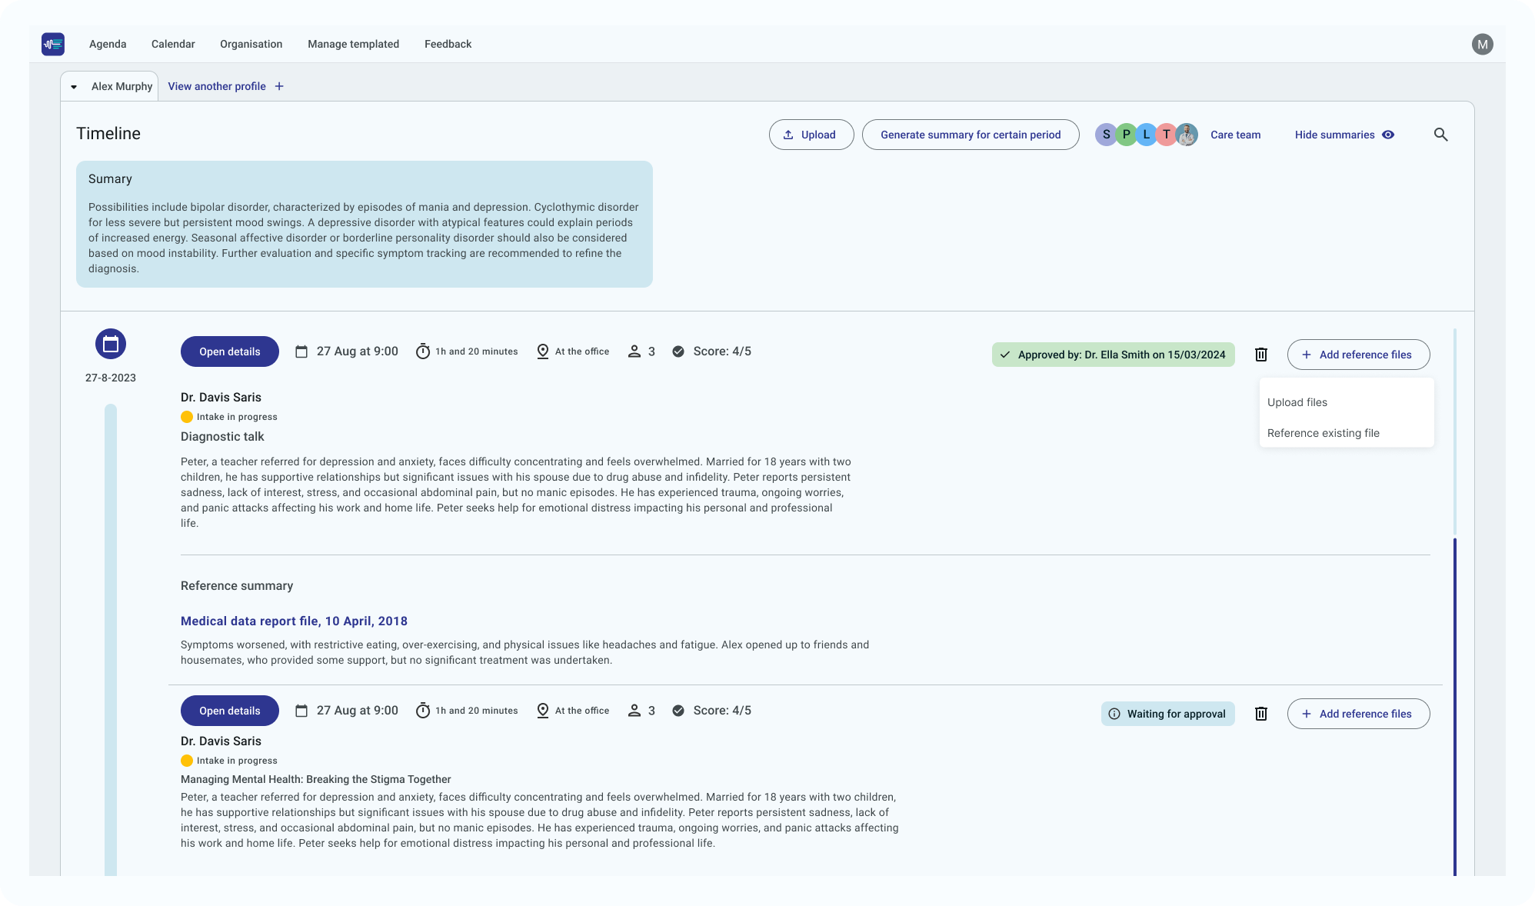Select the 'At the office' location pin icon
This screenshot has width=1535, height=906.
543,351
